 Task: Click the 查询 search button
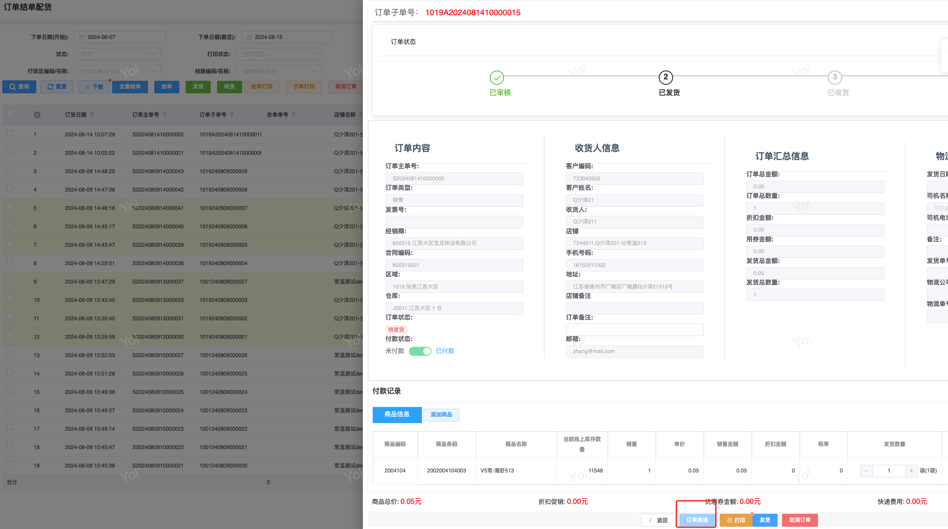point(19,87)
